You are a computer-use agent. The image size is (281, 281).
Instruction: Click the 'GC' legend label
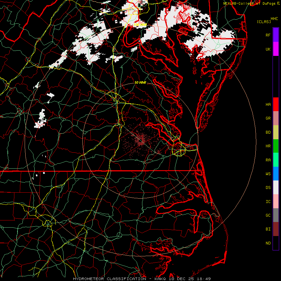point(268,215)
